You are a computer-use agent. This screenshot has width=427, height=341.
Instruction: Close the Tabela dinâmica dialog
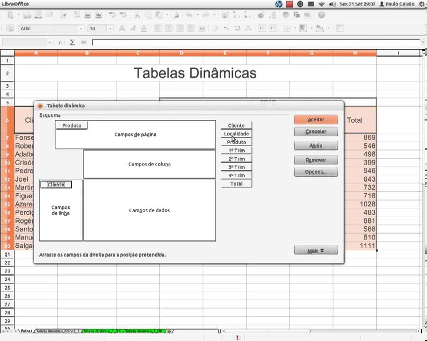pyautogui.click(x=40, y=106)
